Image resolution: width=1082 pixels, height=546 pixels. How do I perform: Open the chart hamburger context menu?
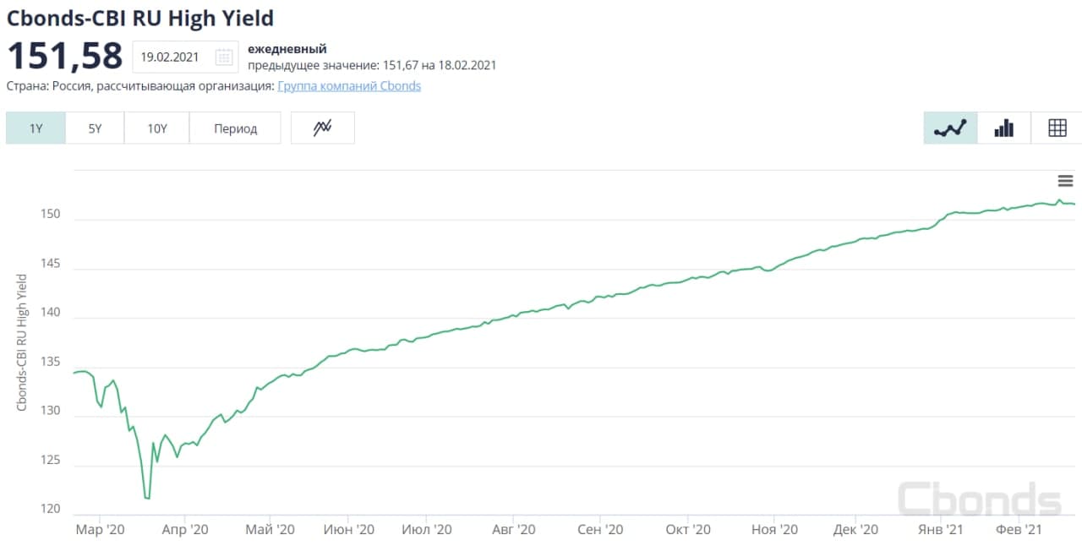pyautogui.click(x=1065, y=181)
